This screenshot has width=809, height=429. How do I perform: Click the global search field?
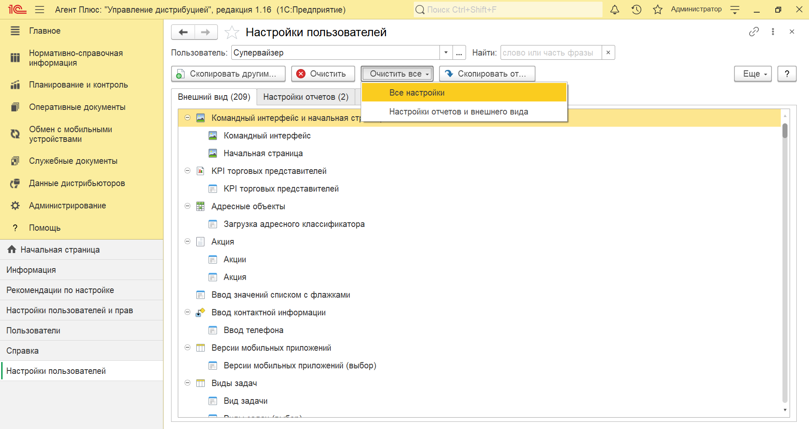tap(508, 9)
